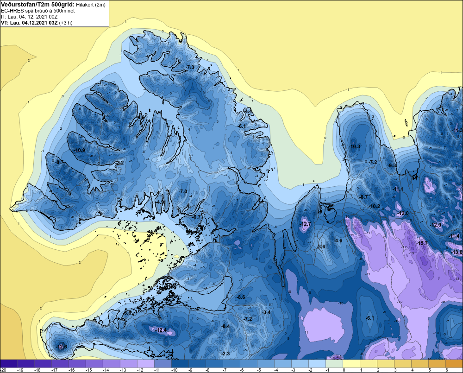Click the valid time 'VT: Lau. 04.12.2021 03Z'
The width and height of the screenshot is (463, 373).
pos(29,23)
